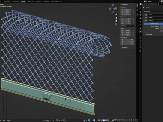Select solid viewport shading mode
This screenshot has width=163, height=122.
click(x=104, y=120)
